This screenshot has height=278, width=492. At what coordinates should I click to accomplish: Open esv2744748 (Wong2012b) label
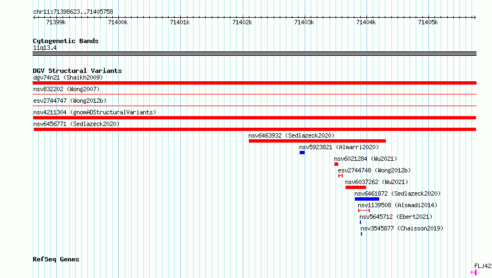374,170
